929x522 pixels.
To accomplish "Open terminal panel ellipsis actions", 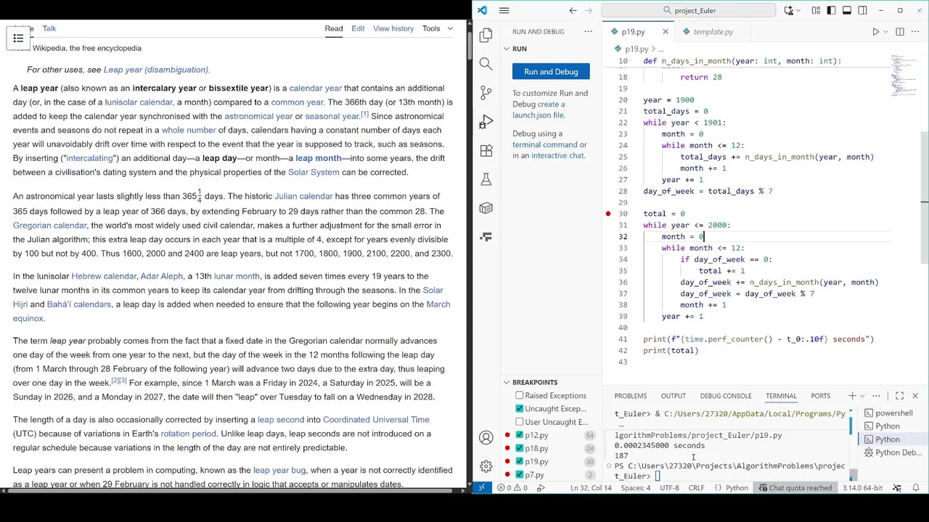I will (x=877, y=396).
